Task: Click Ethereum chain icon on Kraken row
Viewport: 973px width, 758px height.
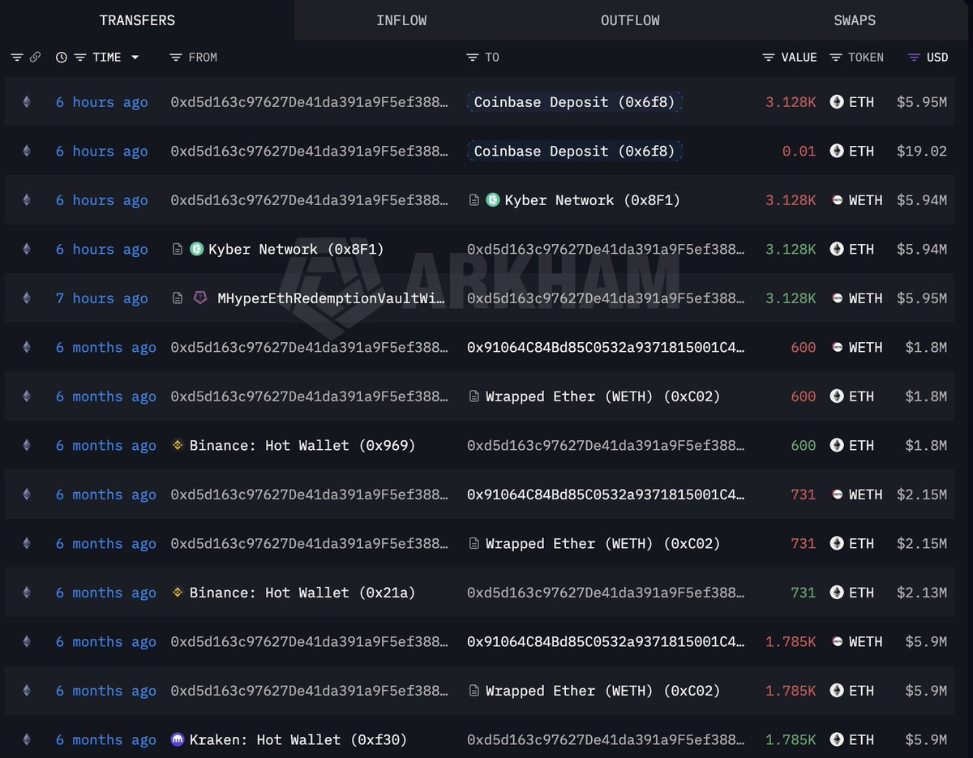Action: (x=26, y=739)
